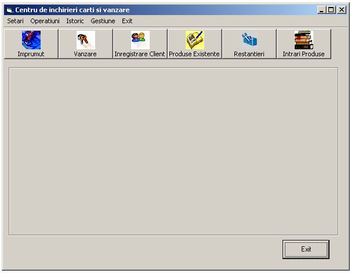This screenshot has width=351, height=273.
Task: Expand the Istoric menu
Action: [75, 21]
